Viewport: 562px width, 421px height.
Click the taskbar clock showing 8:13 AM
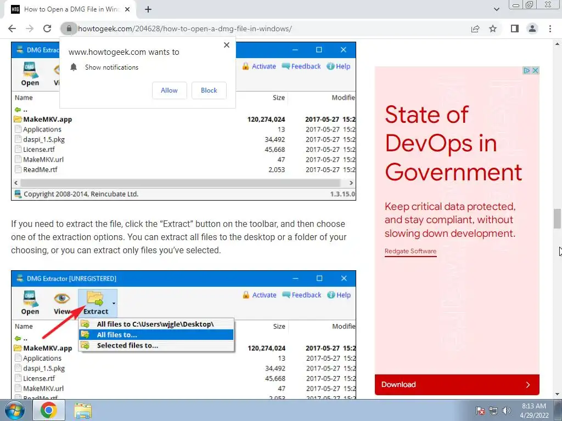pos(534,411)
